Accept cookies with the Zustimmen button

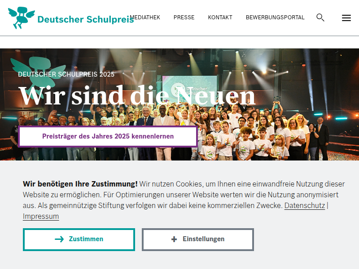[x=79, y=239]
